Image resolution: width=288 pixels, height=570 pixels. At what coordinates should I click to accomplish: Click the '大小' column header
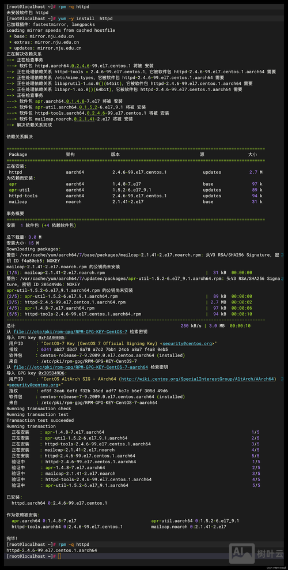point(252,154)
